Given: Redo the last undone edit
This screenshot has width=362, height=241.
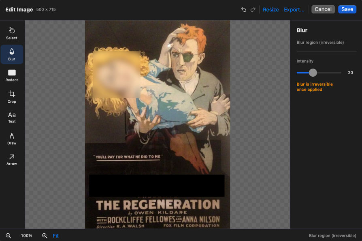Looking at the screenshot, I should 253,9.
